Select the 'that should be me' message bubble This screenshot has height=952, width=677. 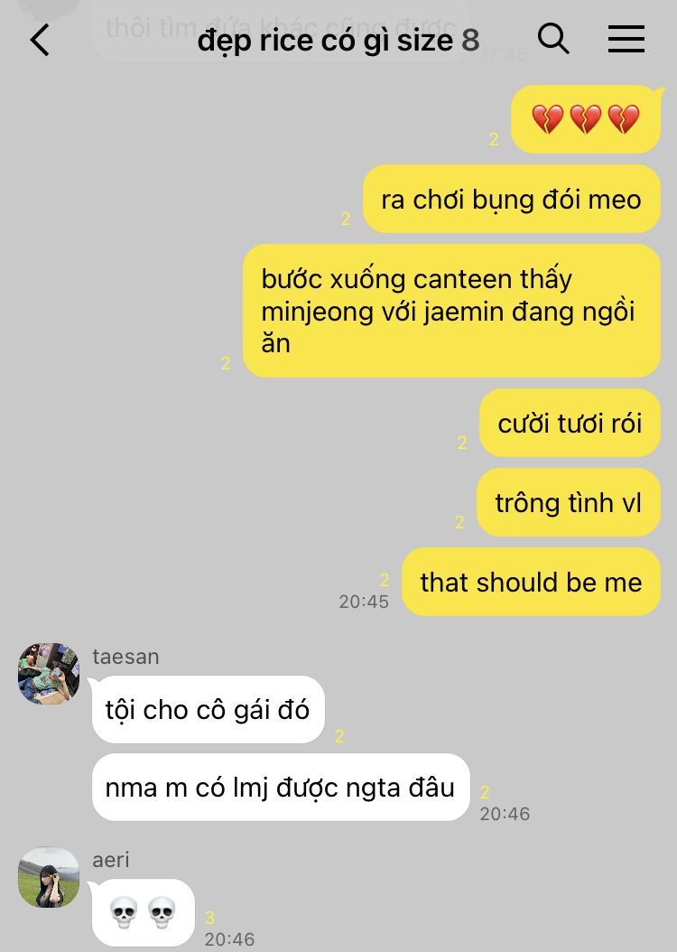tap(531, 583)
